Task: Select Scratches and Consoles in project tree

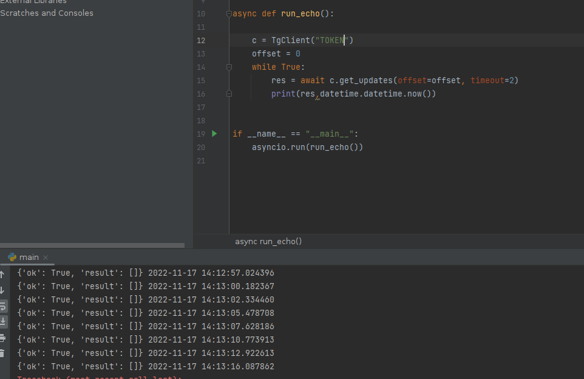Action: (47, 13)
